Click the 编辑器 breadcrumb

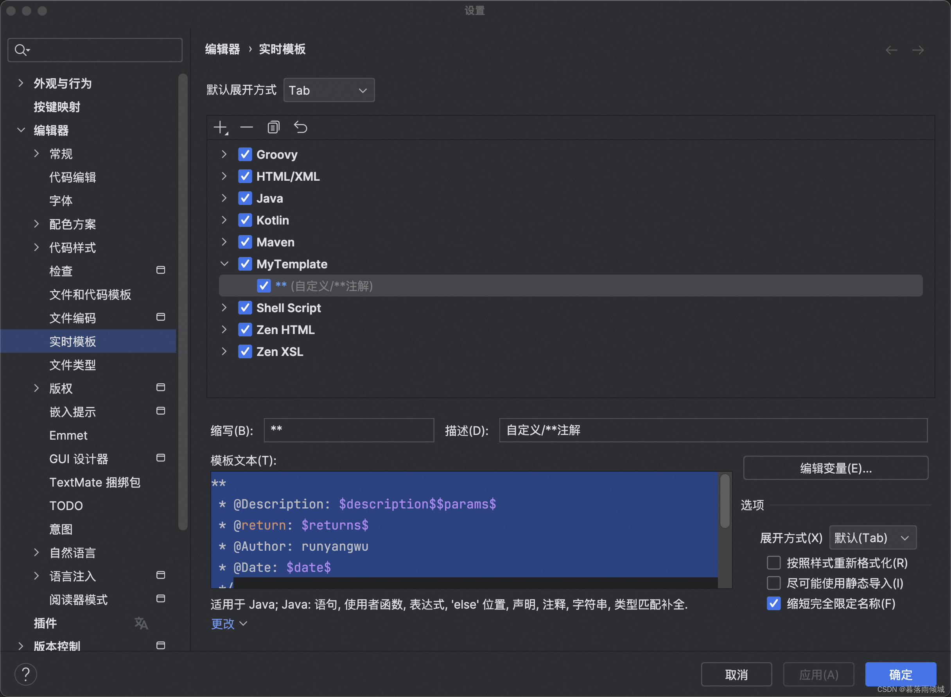222,49
